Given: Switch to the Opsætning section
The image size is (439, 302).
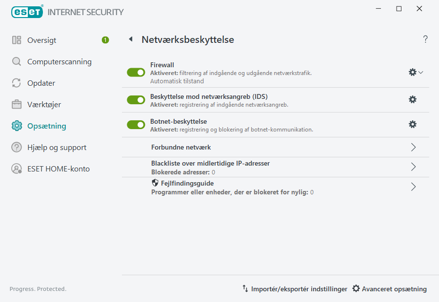Looking at the screenshot, I should pos(46,125).
